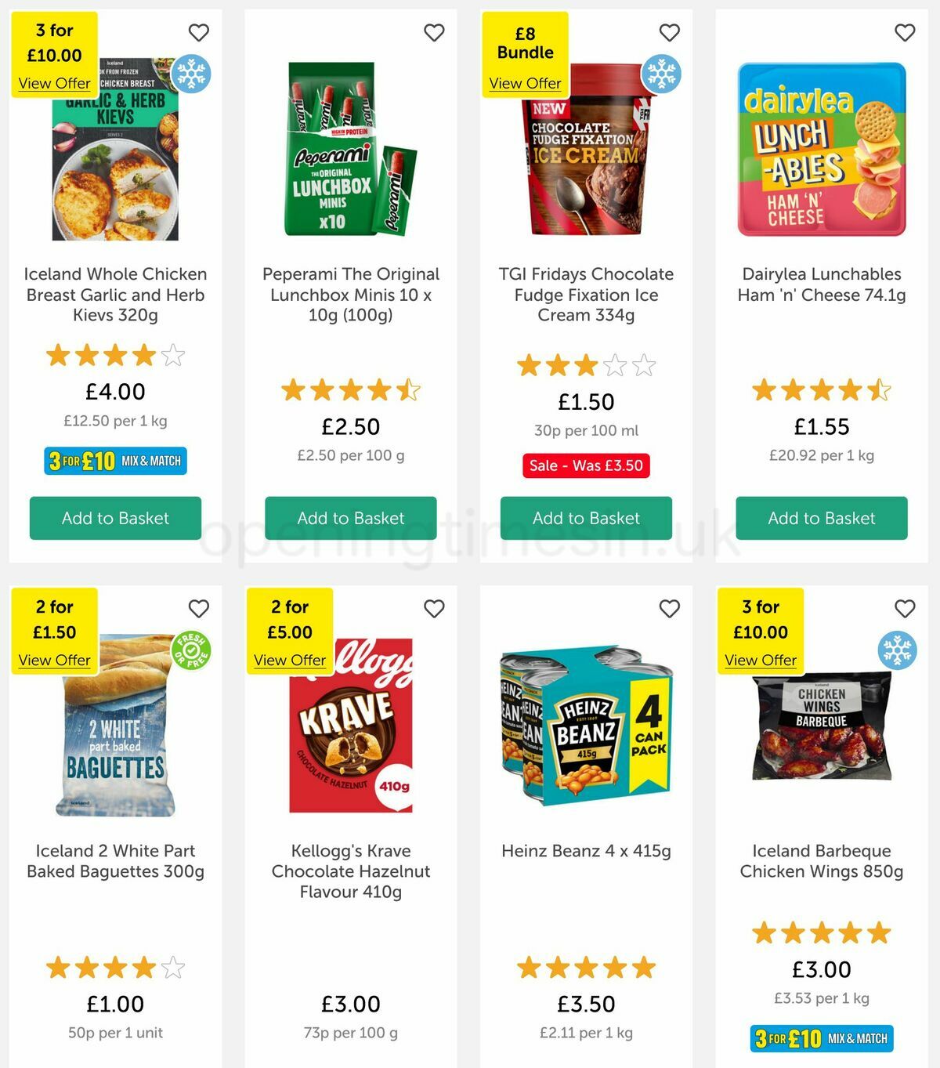Click 3 for £10 Mix & Match banner on Kievs
Image resolution: width=940 pixels, height=1068 pixels.
pos(115,461)
